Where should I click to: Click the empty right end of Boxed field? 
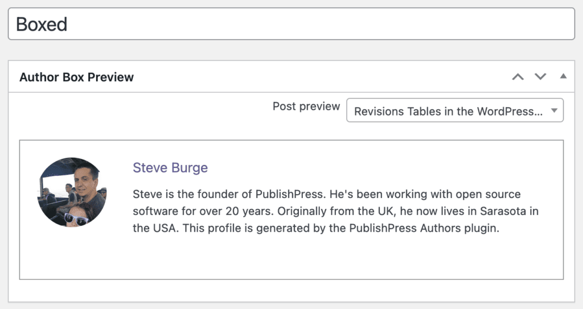512,24
